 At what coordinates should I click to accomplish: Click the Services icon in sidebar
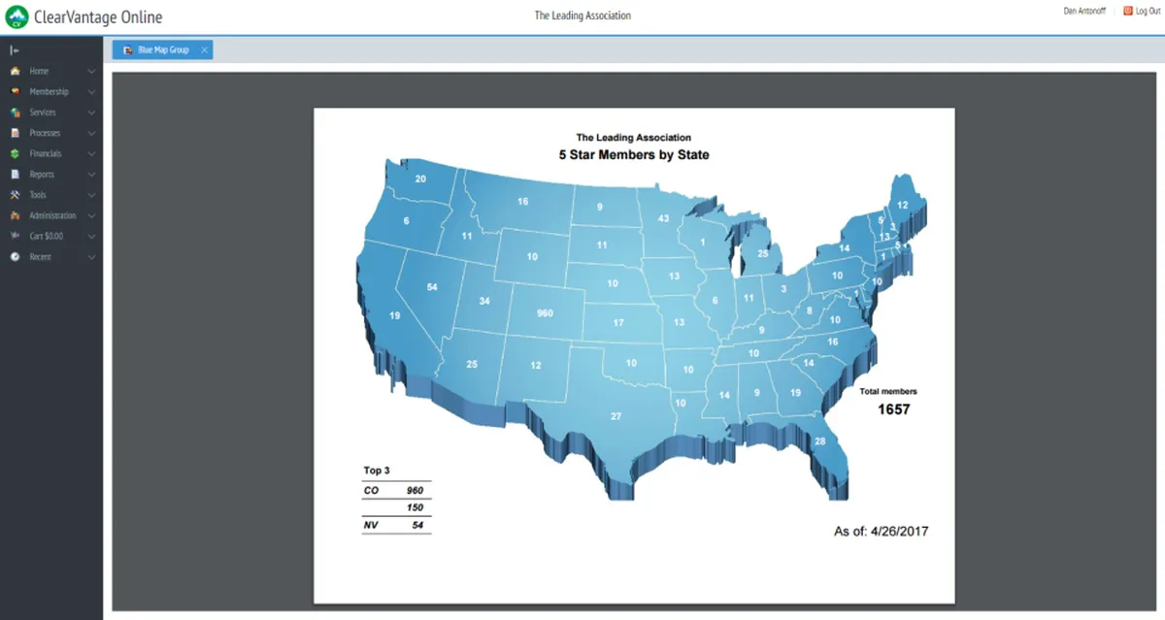(15, 113)
